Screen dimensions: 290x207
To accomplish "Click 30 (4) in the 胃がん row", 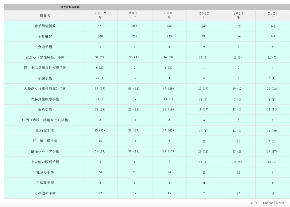I will (134, 57).
